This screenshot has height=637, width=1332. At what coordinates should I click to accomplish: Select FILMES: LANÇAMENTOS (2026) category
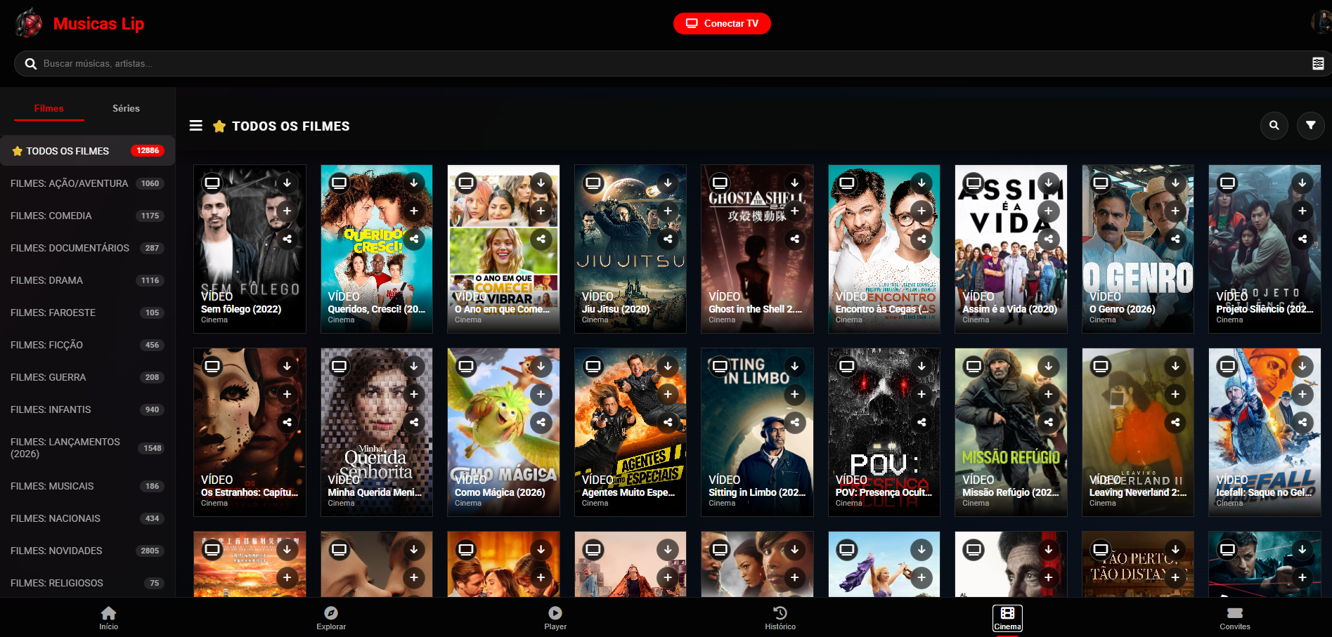(87, 448)
